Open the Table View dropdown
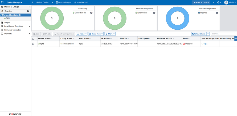 coord(96,34)
